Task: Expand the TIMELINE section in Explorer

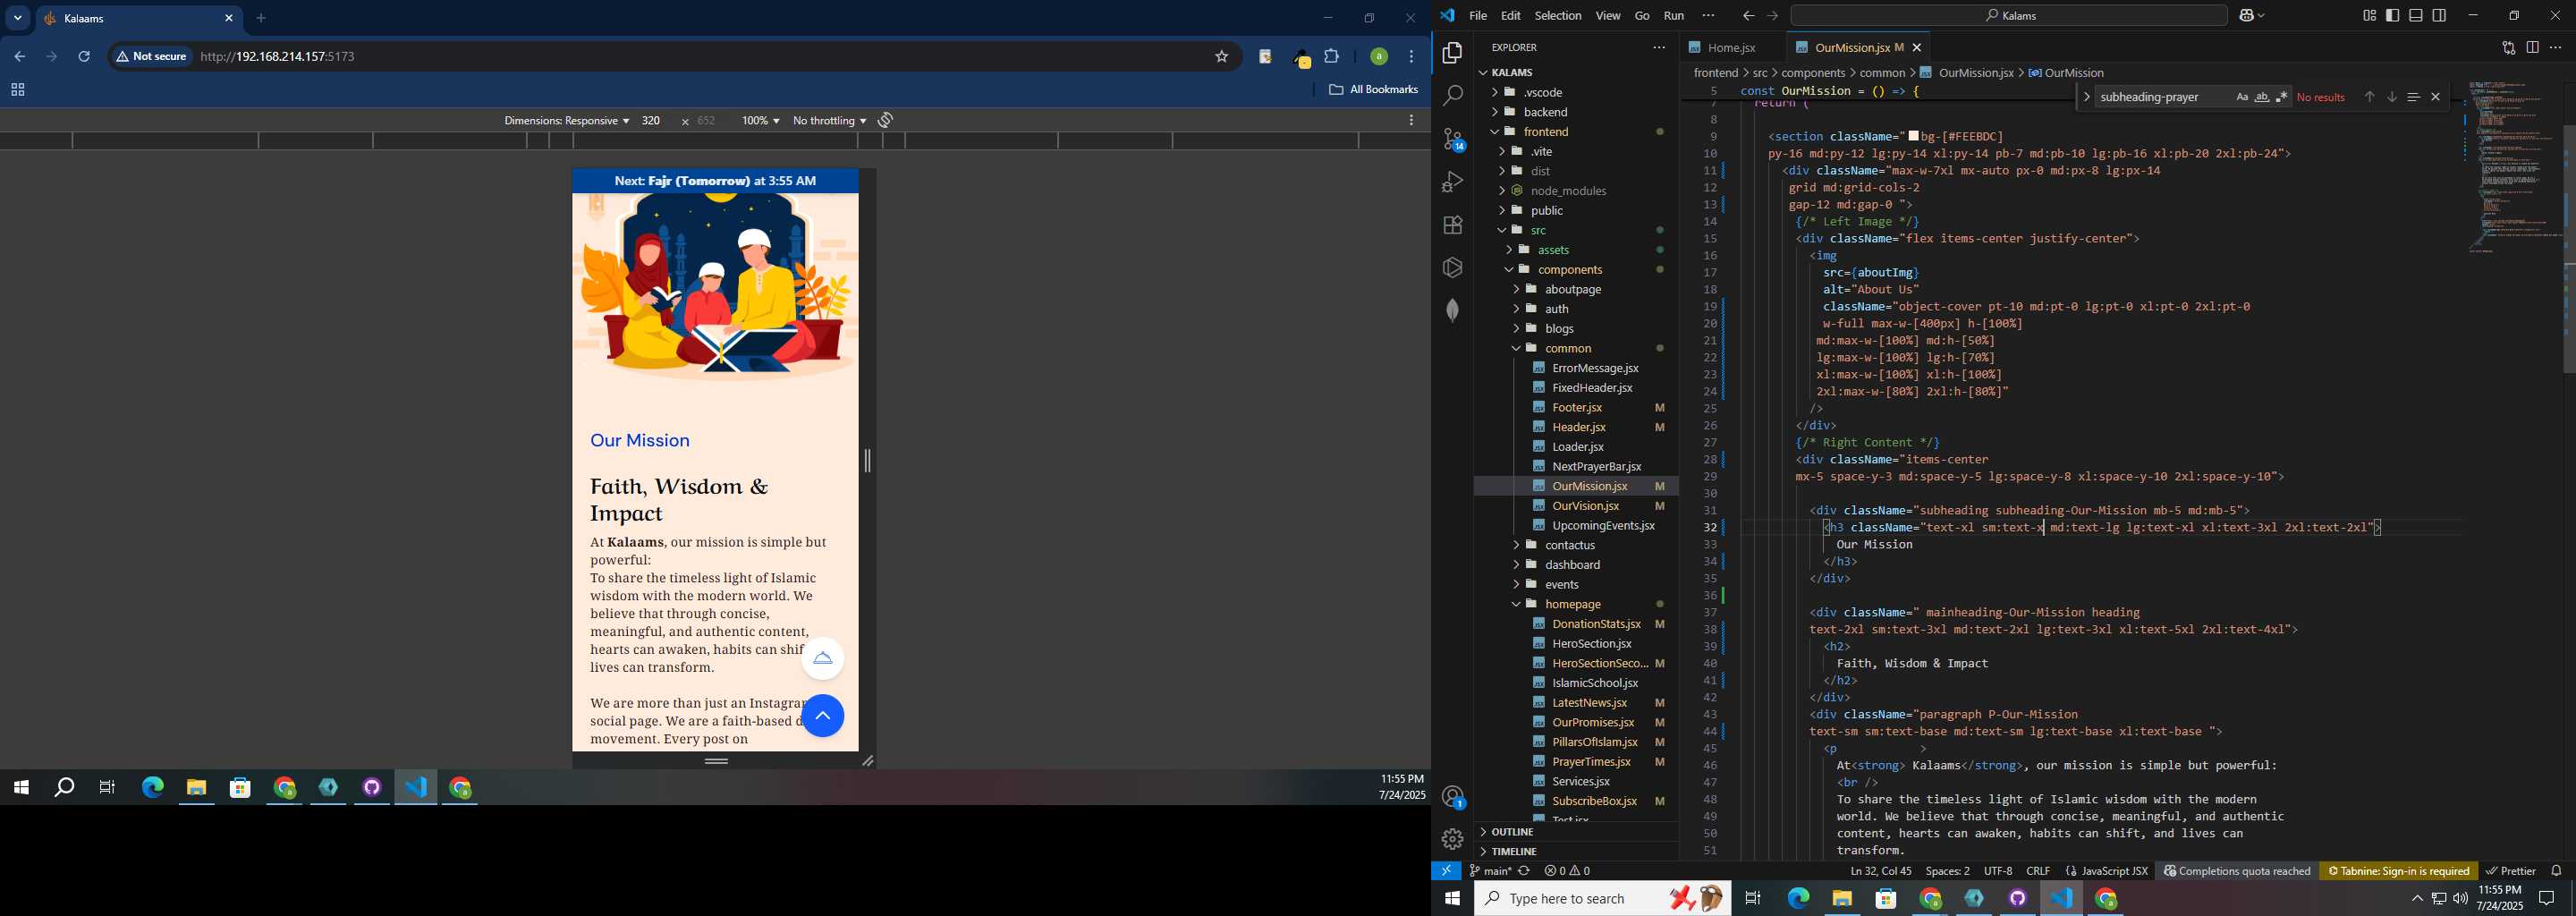Action: pyautogui.click(x=1575, y=852)
